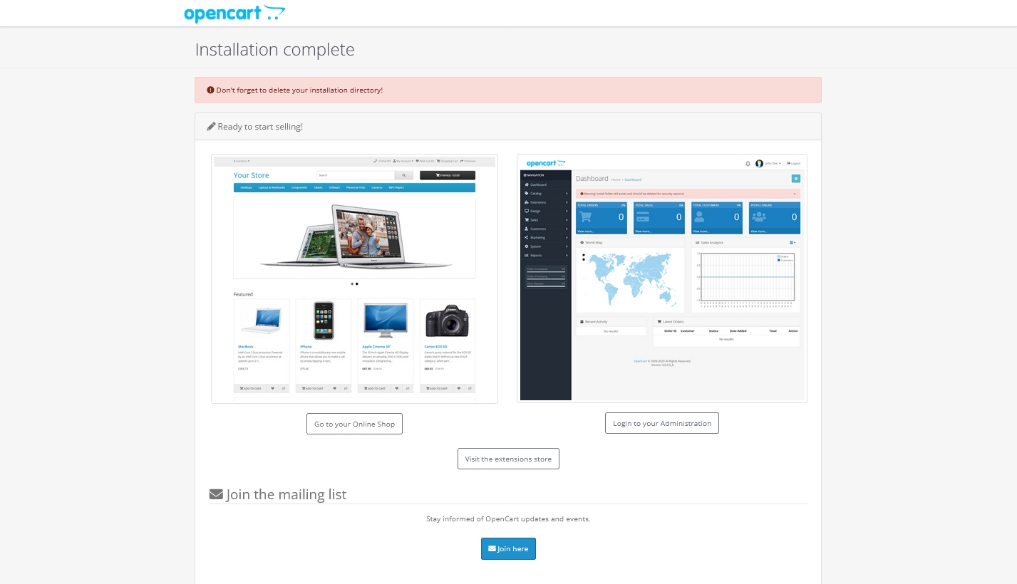The height and width of the screenshot is (584, 1017).
Task: Click a carousel dot under the store preview banner
Action: (x=352, y=283)
